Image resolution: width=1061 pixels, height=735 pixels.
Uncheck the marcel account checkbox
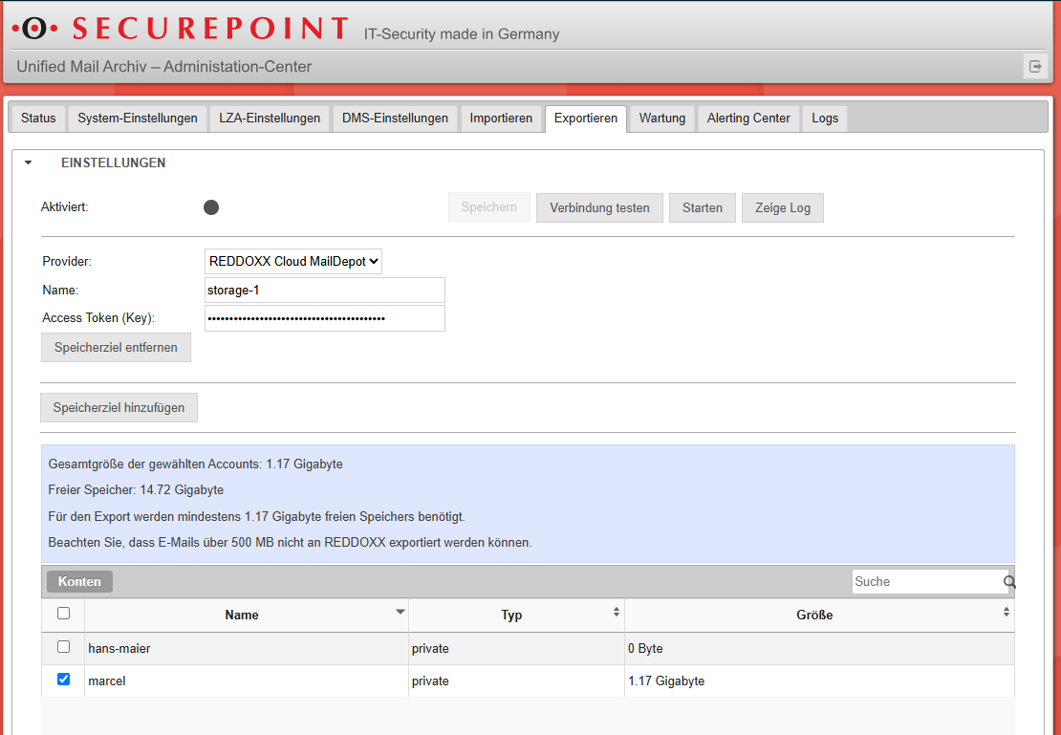(64, 679)
